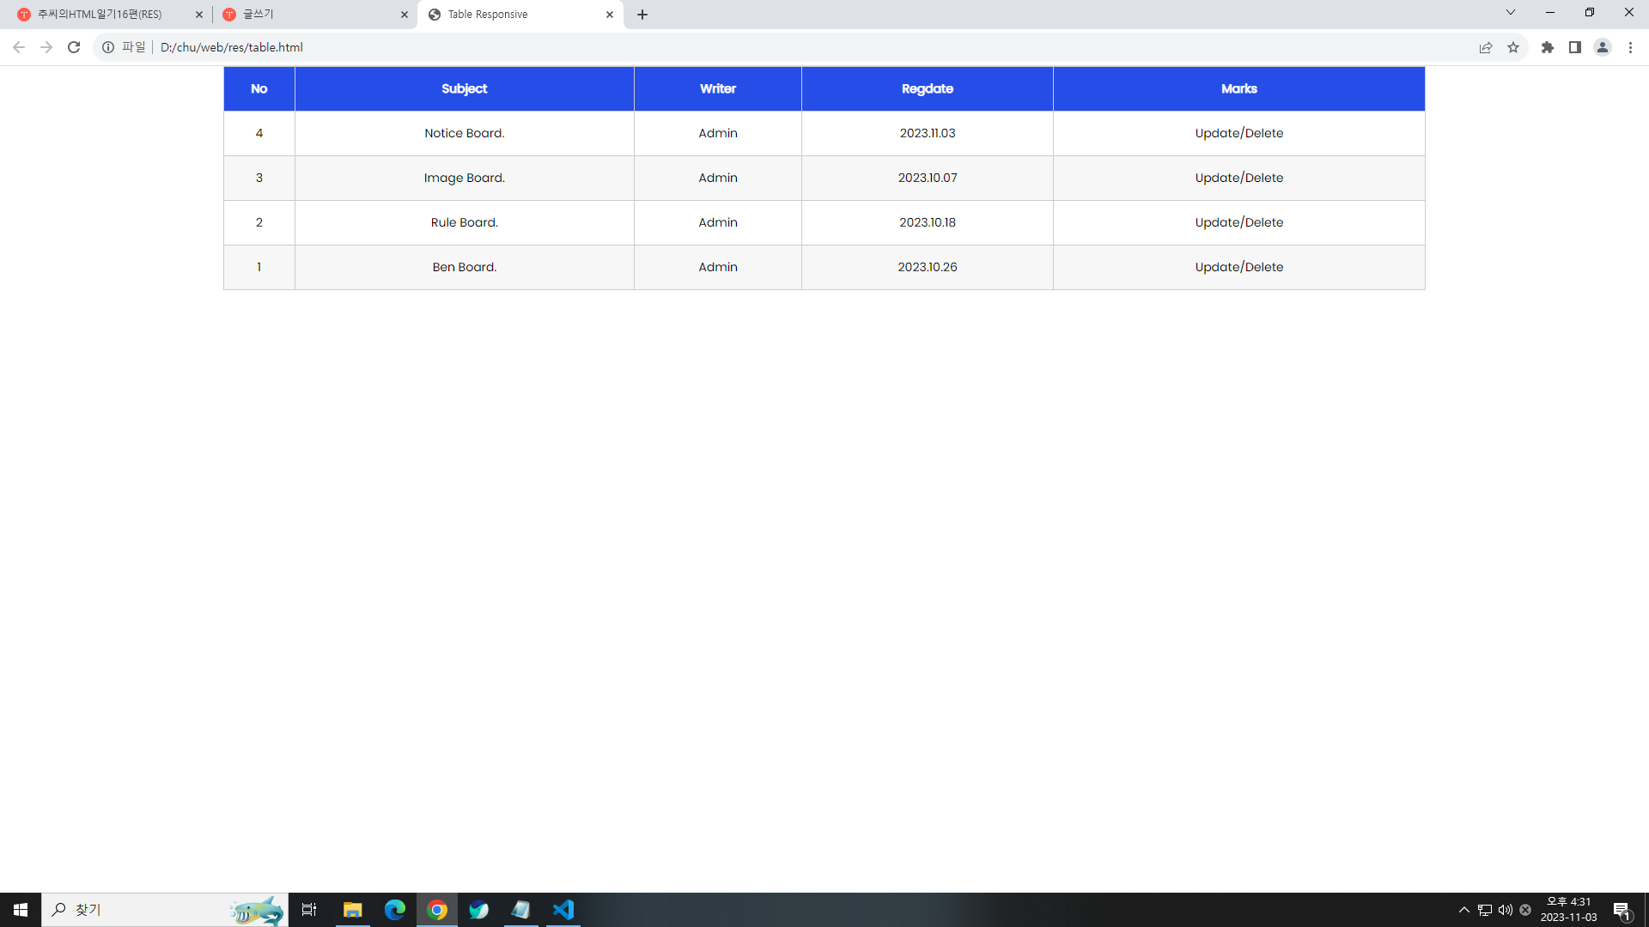Switch to the 추씨의HTML일기16편 tab

[x=103, y=15]
